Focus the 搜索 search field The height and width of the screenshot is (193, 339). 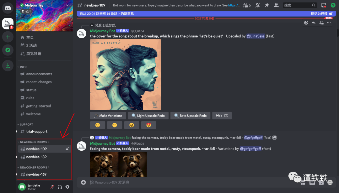point(300,5)
